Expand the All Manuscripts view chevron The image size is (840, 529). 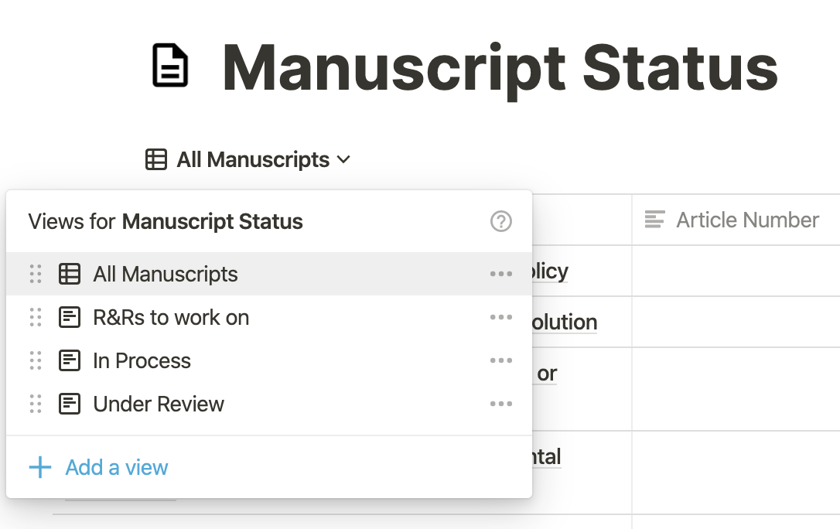(343, 159)
